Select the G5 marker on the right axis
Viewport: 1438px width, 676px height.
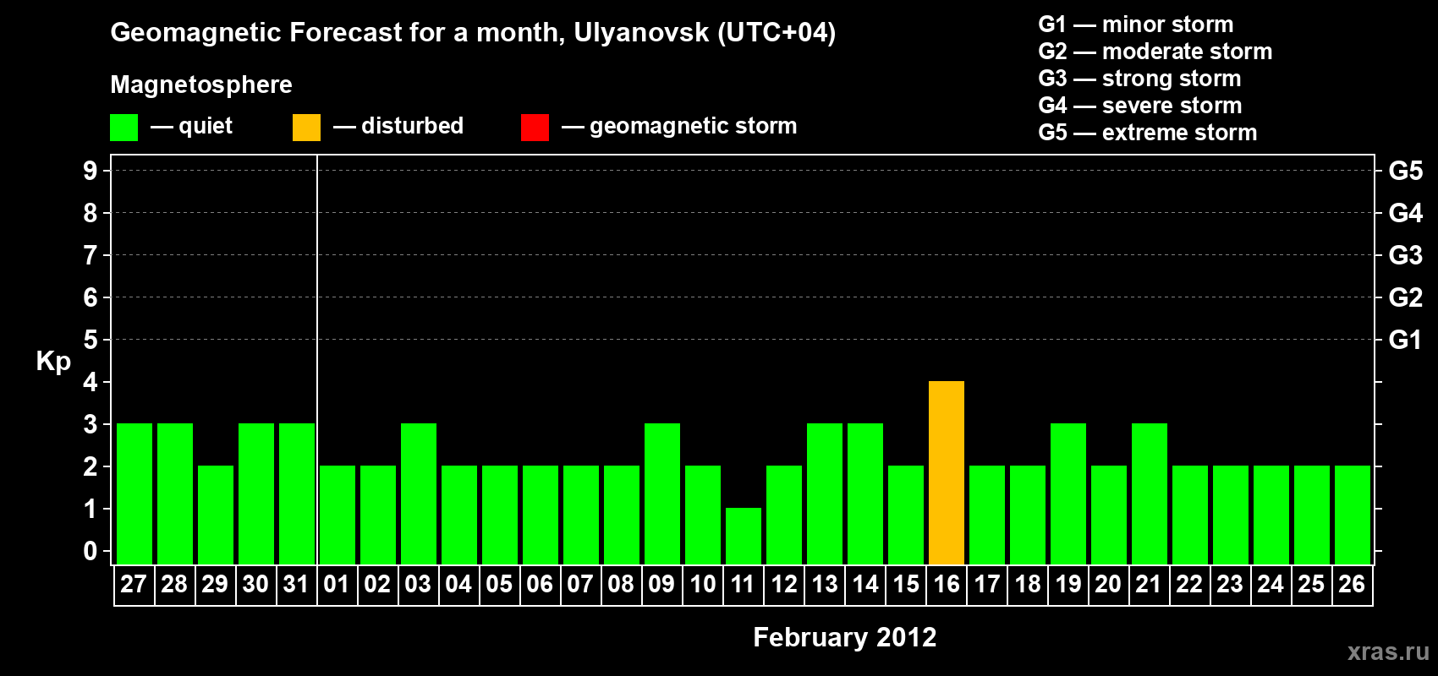tap(1405, 171)
